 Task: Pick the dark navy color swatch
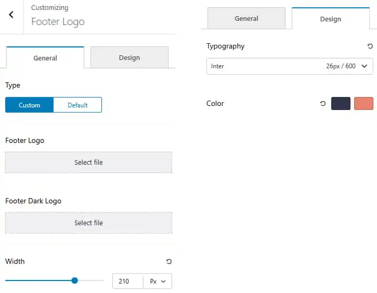341,103
